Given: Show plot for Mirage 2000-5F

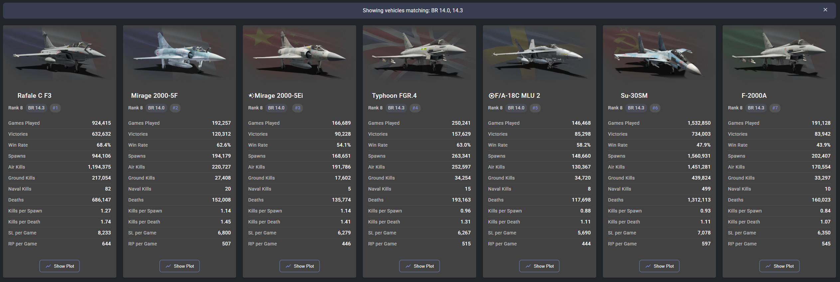Looking at the screenshot, I should [x=180, y=266].
